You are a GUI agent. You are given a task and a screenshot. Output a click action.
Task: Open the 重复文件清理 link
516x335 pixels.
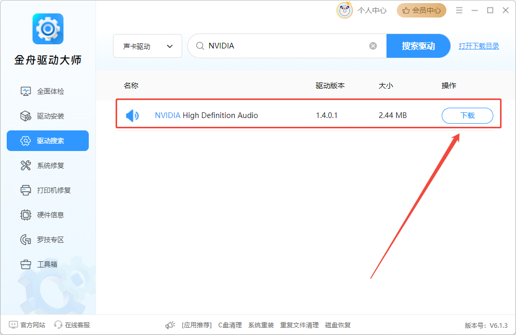[299, 325]
